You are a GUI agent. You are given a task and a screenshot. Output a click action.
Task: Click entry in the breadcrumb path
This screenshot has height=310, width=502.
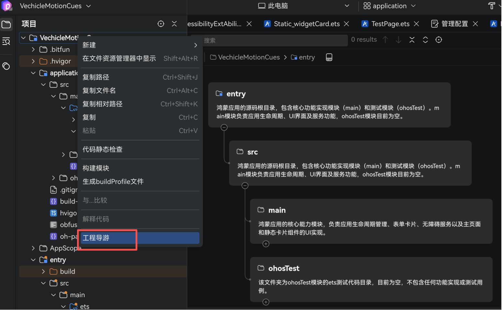tap(306, 57)
